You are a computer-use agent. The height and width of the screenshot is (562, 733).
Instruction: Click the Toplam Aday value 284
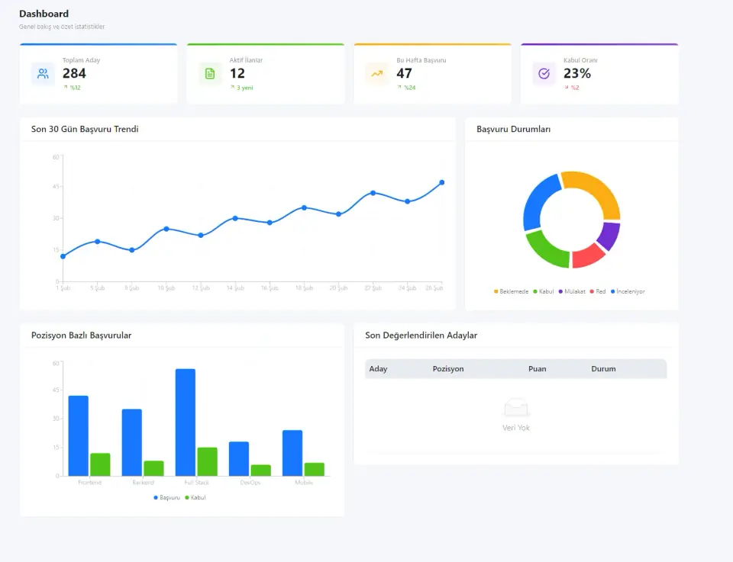(74, 73)
